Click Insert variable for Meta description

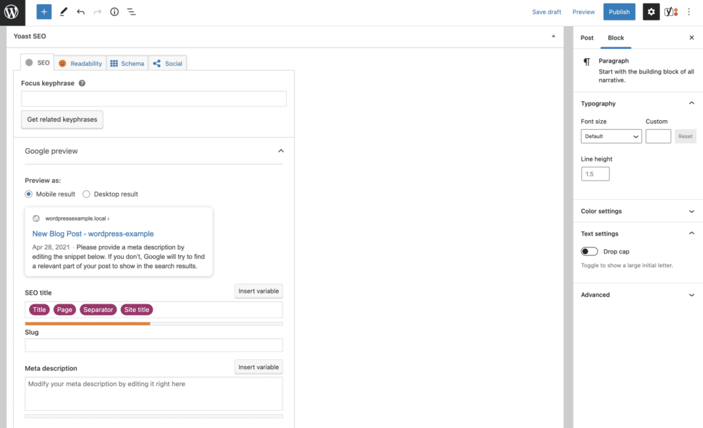[259, 367]
